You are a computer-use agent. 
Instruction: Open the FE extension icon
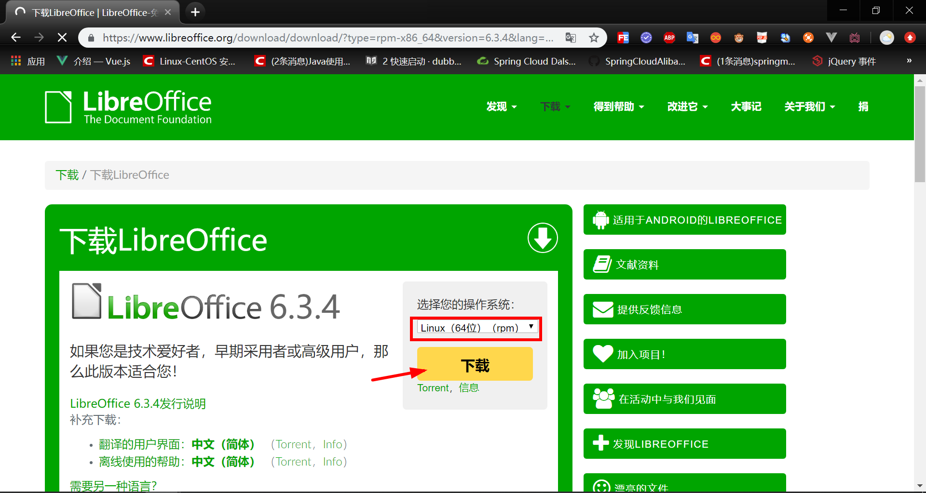pyautogui.click(x=623, y=38)
